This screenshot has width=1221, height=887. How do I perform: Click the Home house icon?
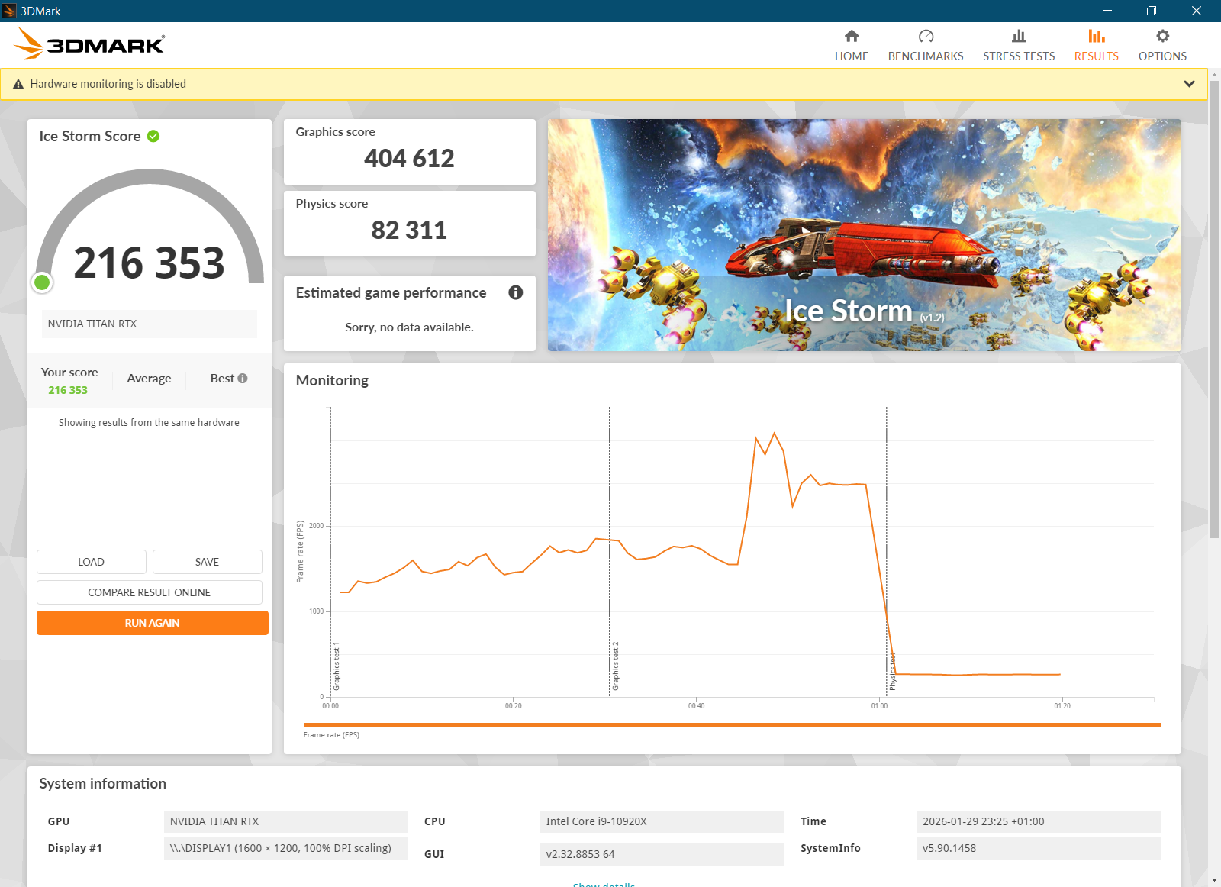point(852,36)
